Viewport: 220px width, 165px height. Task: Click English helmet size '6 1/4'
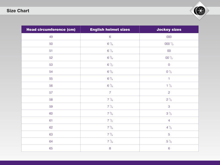pyautogui.click(x=110, y=51)
